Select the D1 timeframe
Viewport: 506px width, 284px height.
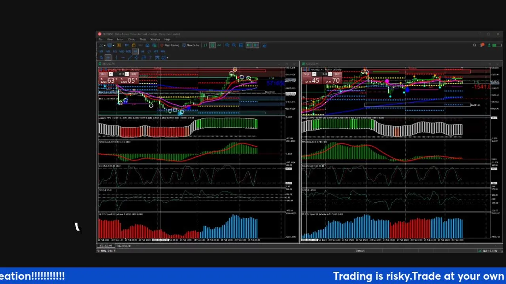(x=149, y=51)
